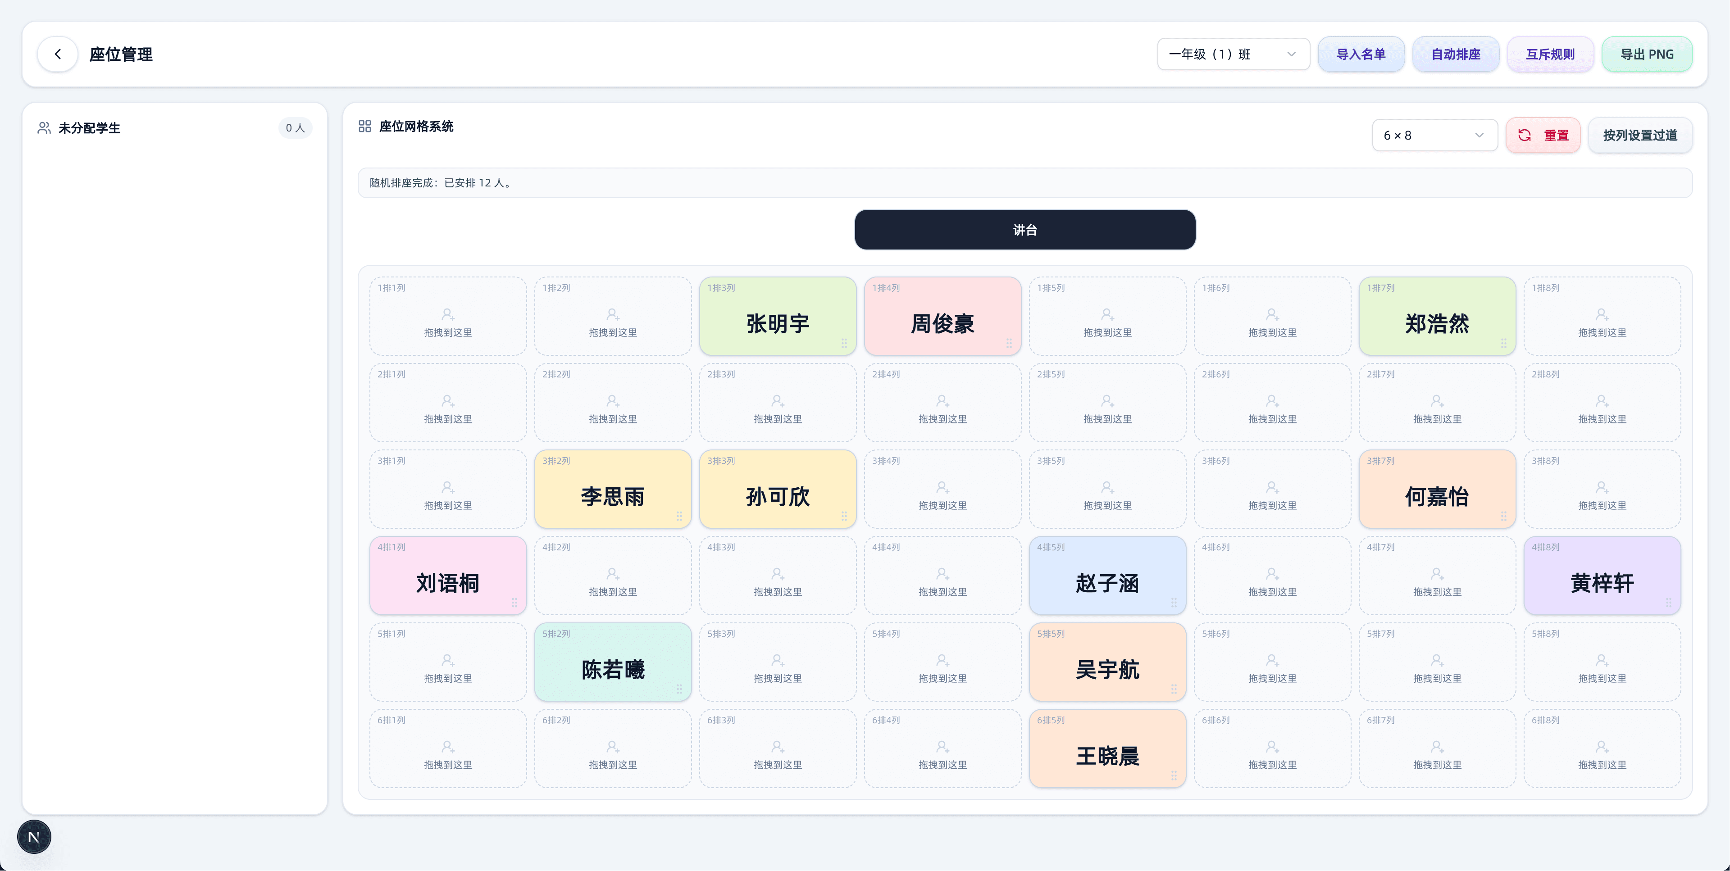Click the drag handle on 张明宇's seat card
This screenshot has width=1730, height=871.
click(845, 343)
